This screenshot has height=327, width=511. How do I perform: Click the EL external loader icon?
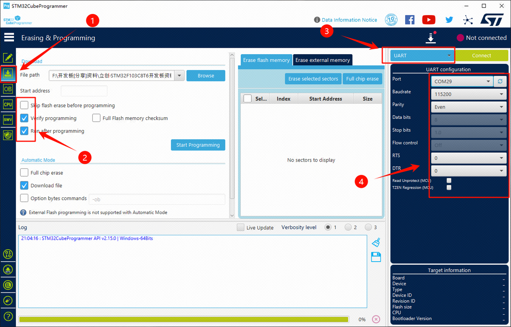click(x=8, y=285)
